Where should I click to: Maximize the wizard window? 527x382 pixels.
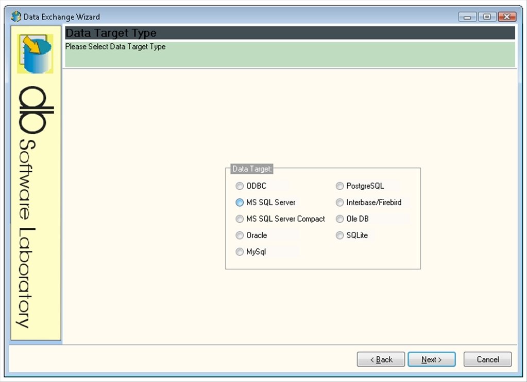(487, 16)
